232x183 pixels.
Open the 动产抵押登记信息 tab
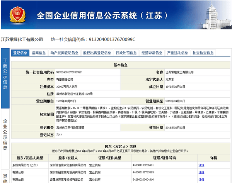(64, 53)
